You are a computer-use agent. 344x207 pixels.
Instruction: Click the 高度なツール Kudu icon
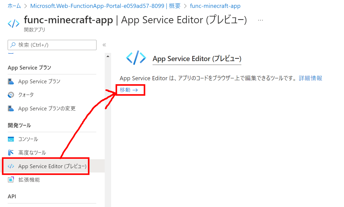pyautogui.click(x=11, y=153)
